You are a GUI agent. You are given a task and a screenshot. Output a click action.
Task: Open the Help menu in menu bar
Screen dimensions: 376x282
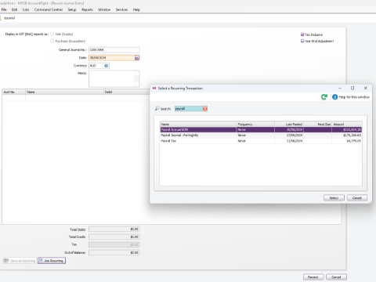[x=136, y=9]
